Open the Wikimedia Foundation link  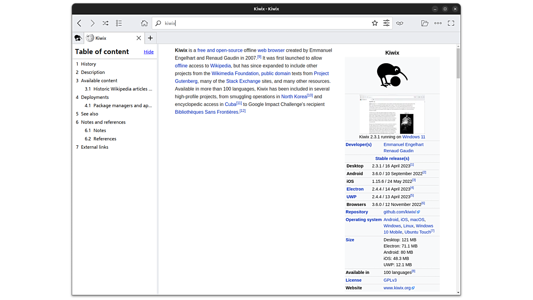(x=235, y=74)
